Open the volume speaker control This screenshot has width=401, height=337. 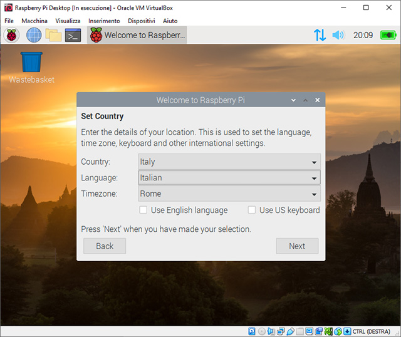pyautogui.click(x=338, y=35)
